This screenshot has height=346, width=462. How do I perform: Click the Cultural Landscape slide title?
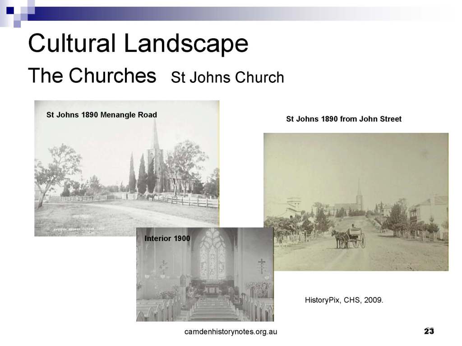pos(138,44)
